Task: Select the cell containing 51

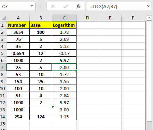Action: tap(18, 95)
